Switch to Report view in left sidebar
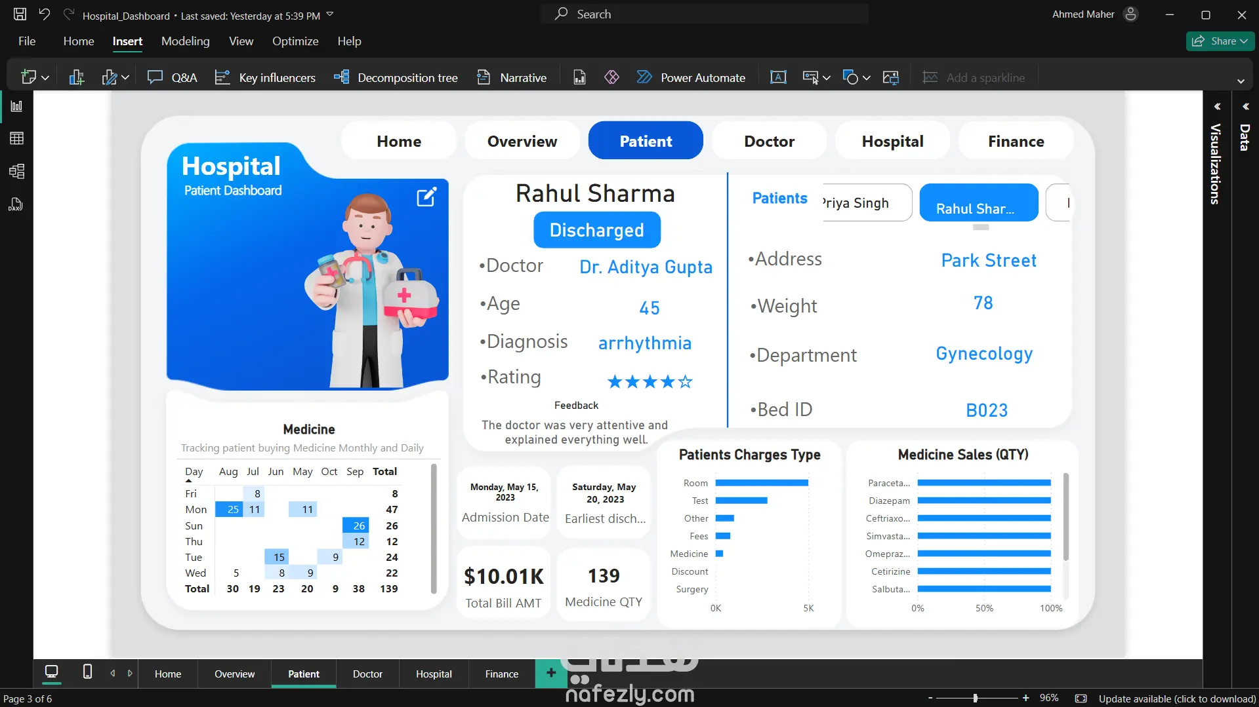Image resolution: width=1259 pixels, height=707 pixels. tap(16, 106)
